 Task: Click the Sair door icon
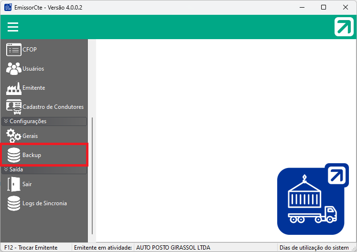pyautogui.click(x=14, y=184)
